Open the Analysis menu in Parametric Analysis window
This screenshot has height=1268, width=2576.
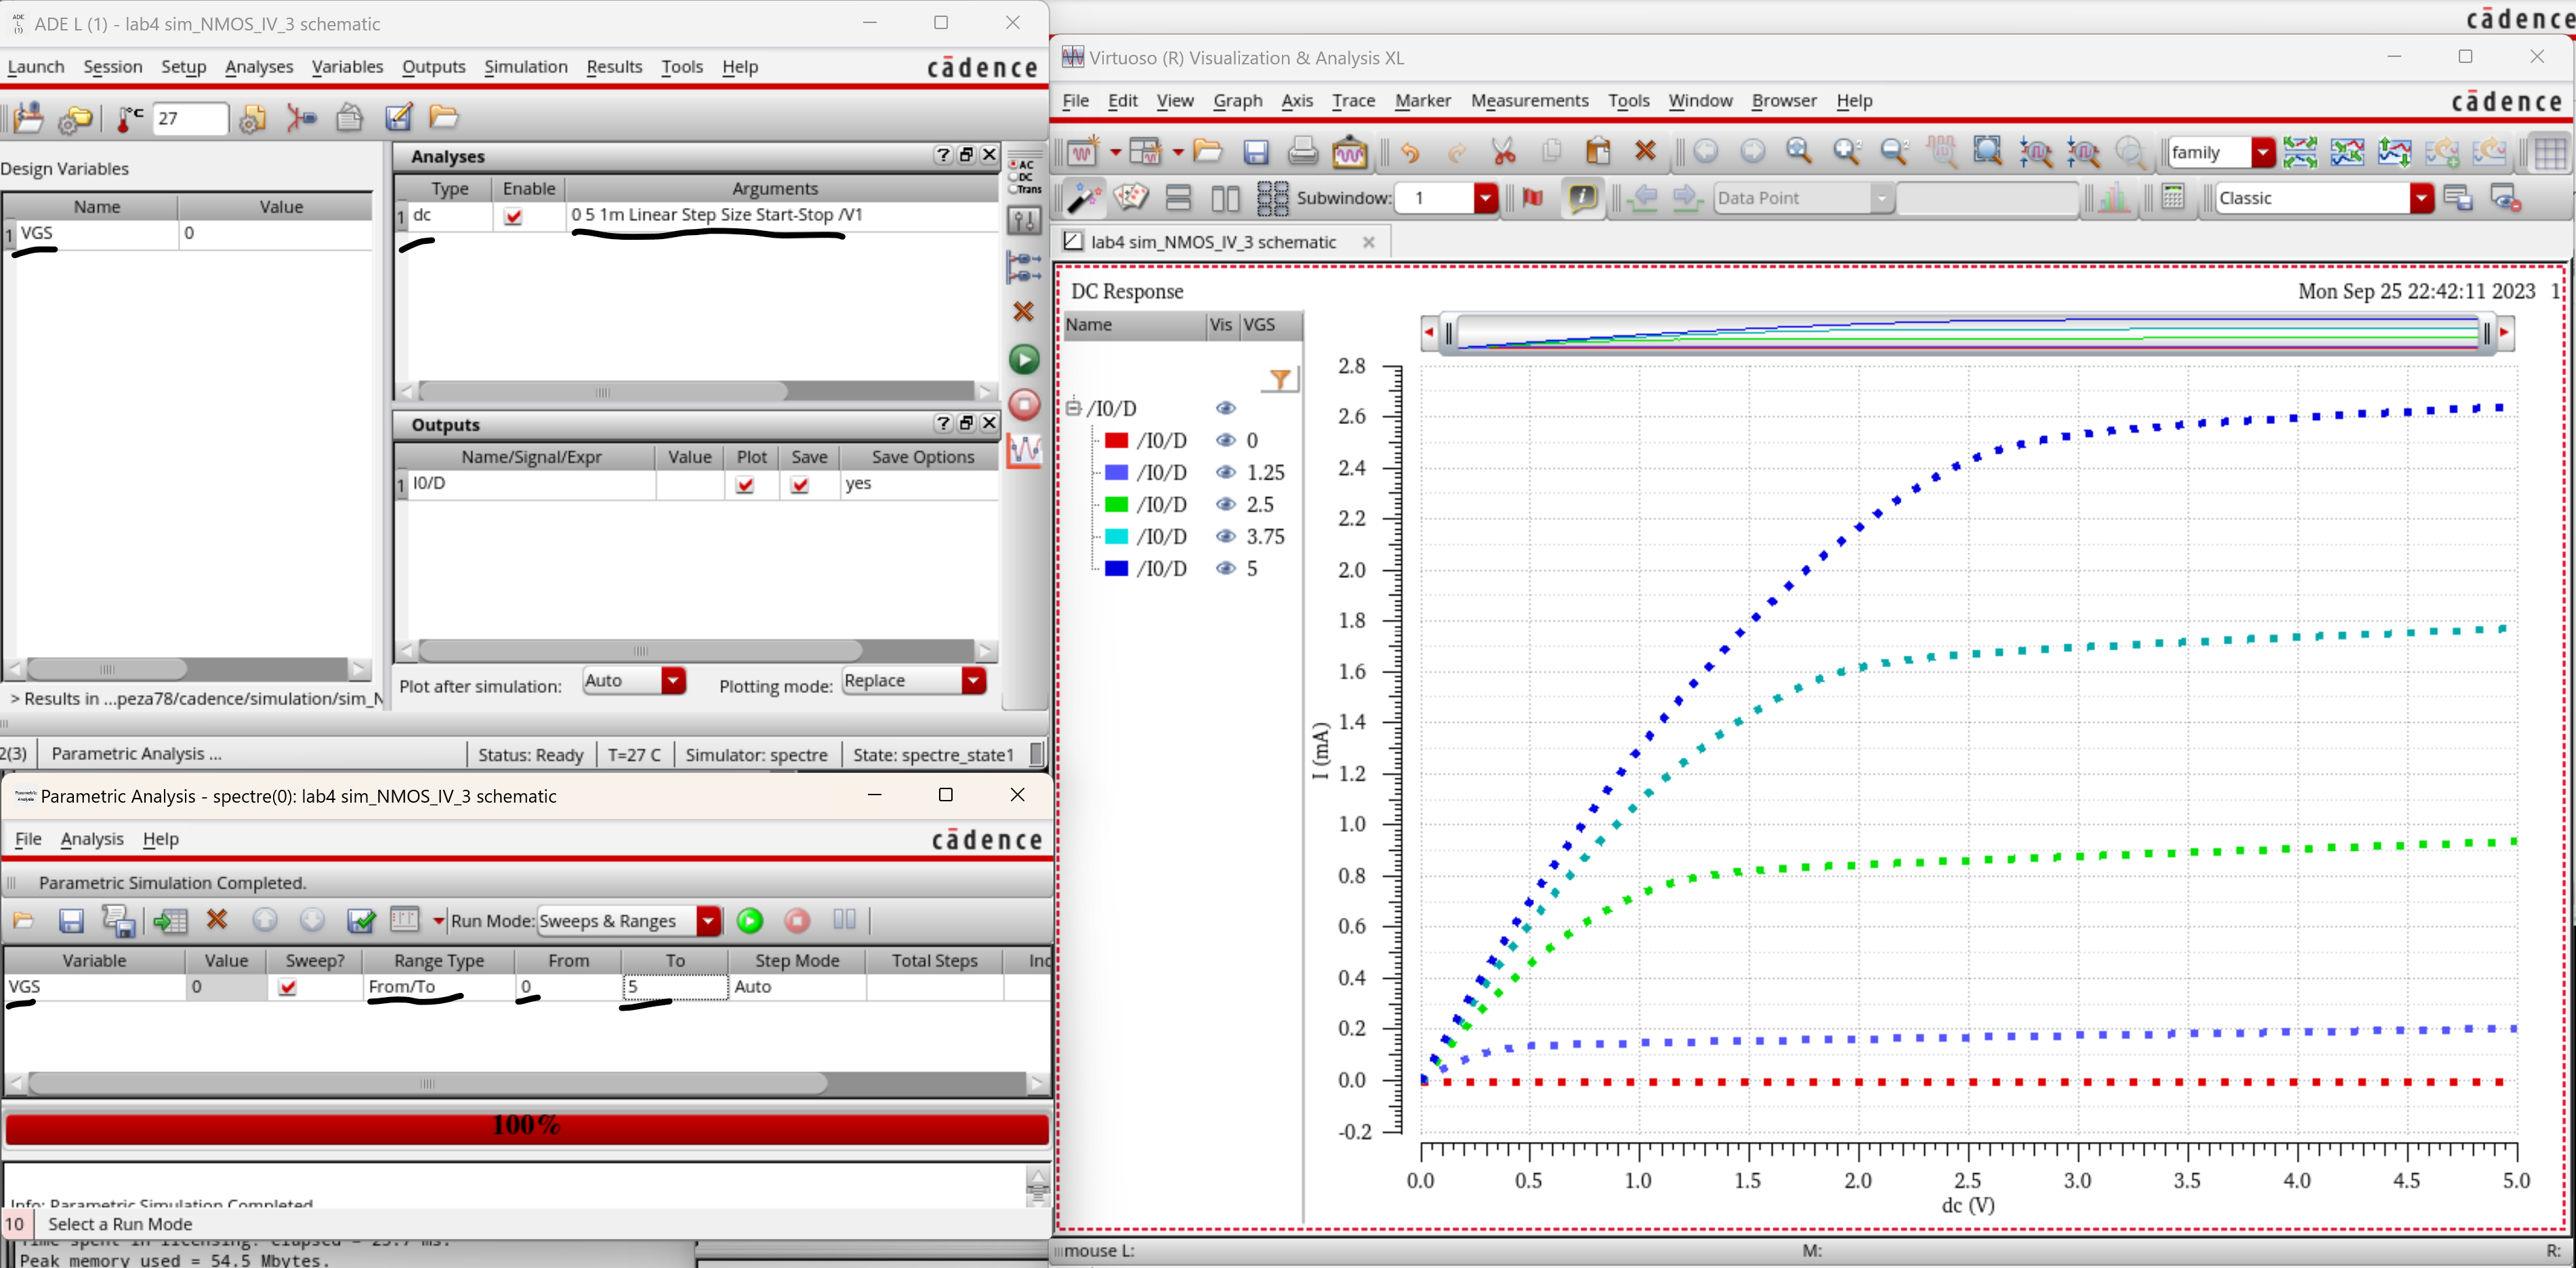coord(91,839)
